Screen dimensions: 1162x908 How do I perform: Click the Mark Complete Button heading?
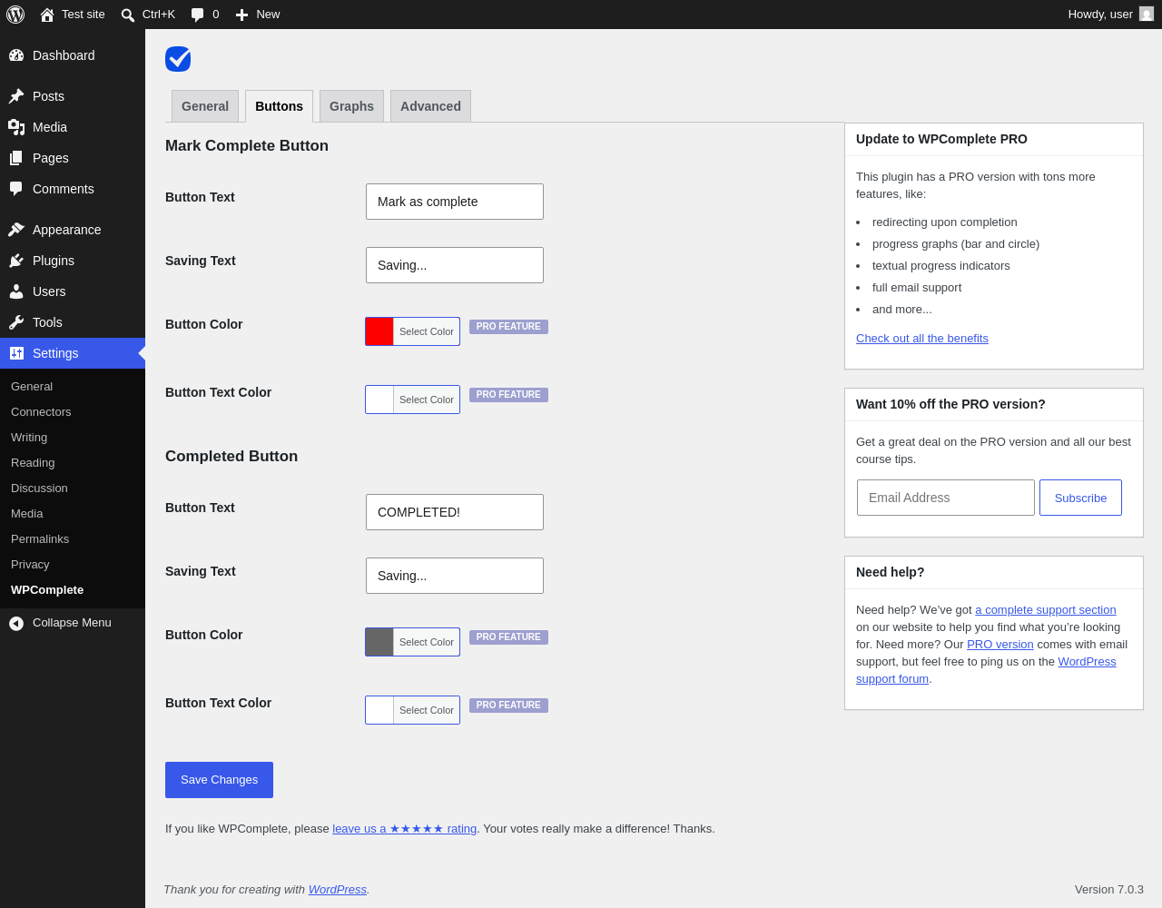coord(247,146)
